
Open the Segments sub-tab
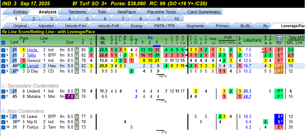(x=195, y=26)
